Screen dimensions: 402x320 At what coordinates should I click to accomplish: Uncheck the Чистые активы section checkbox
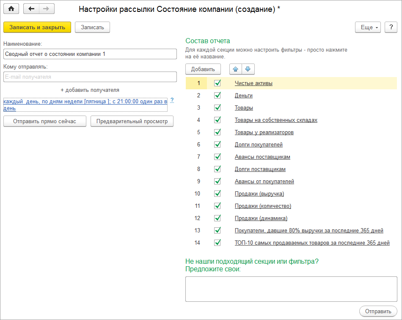click(x=218, y=83)
